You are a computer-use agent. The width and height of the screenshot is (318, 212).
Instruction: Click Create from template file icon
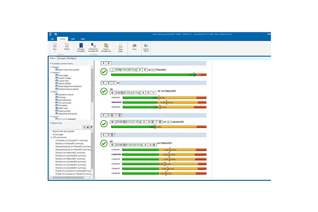(93, 45)
